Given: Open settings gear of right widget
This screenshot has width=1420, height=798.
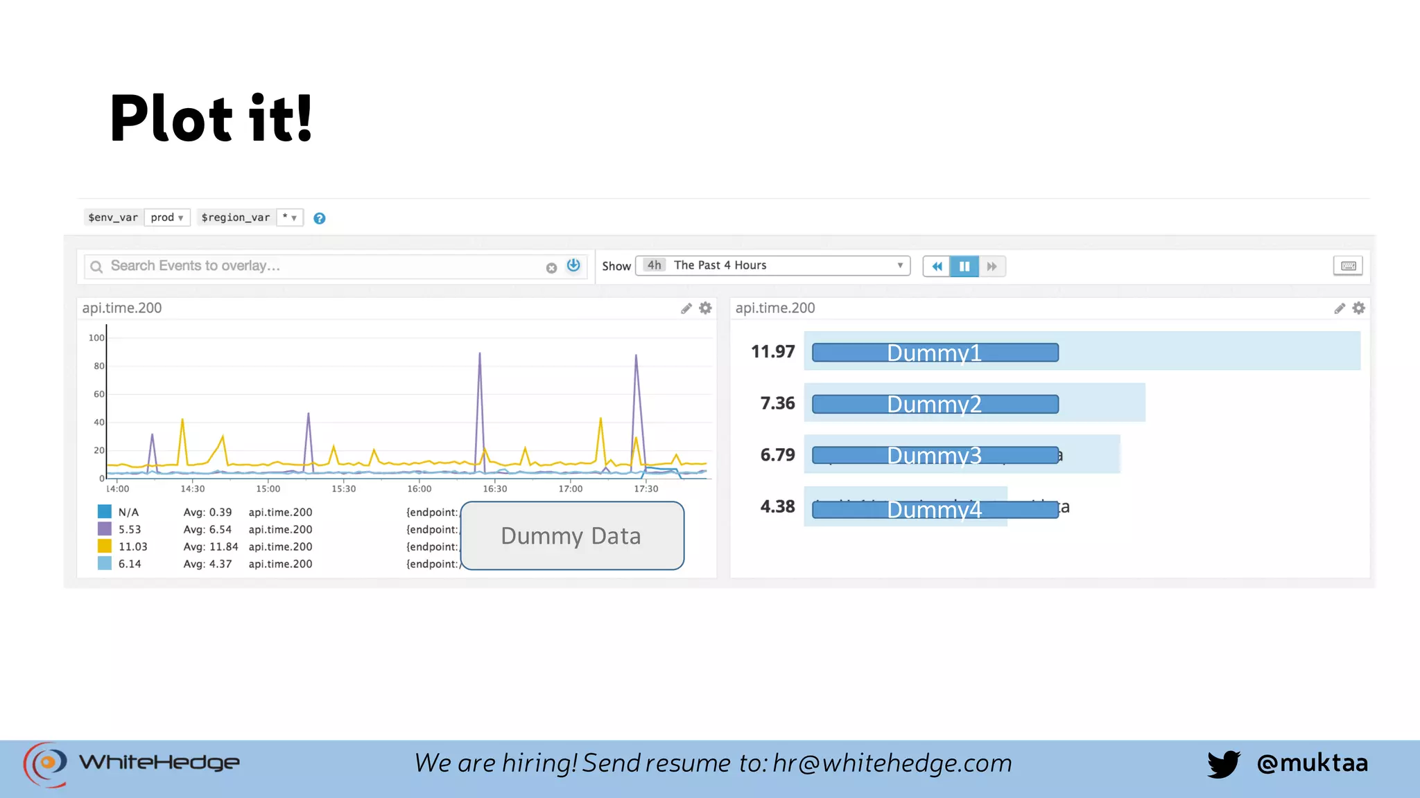Looking at the screenshot, I should (1358, 308).
